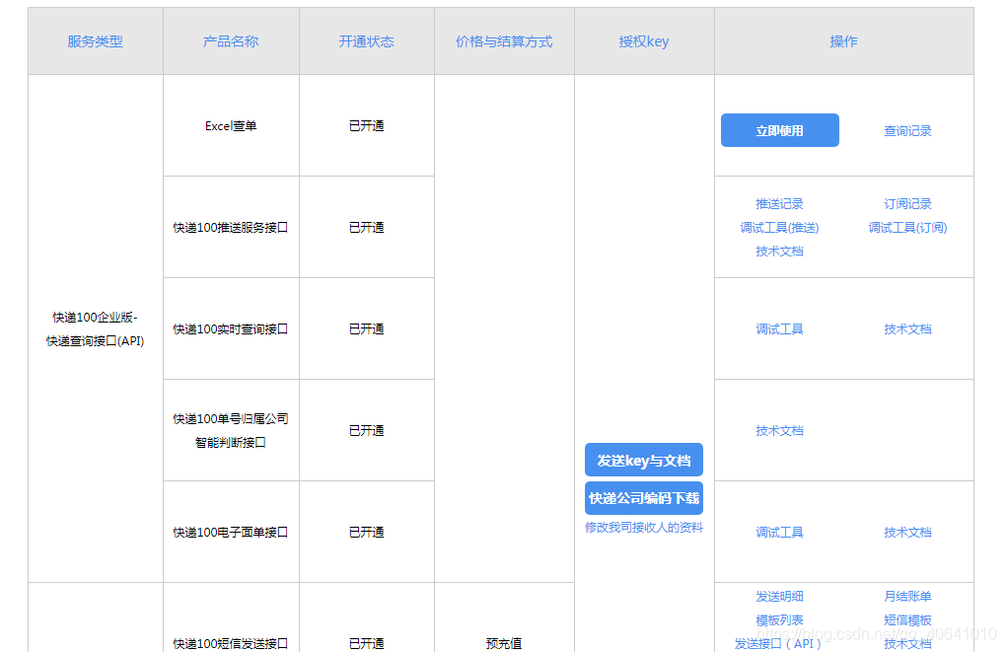Click the 发送key与文档 button
Screen dimensions: 1006x652
(643, 460)
